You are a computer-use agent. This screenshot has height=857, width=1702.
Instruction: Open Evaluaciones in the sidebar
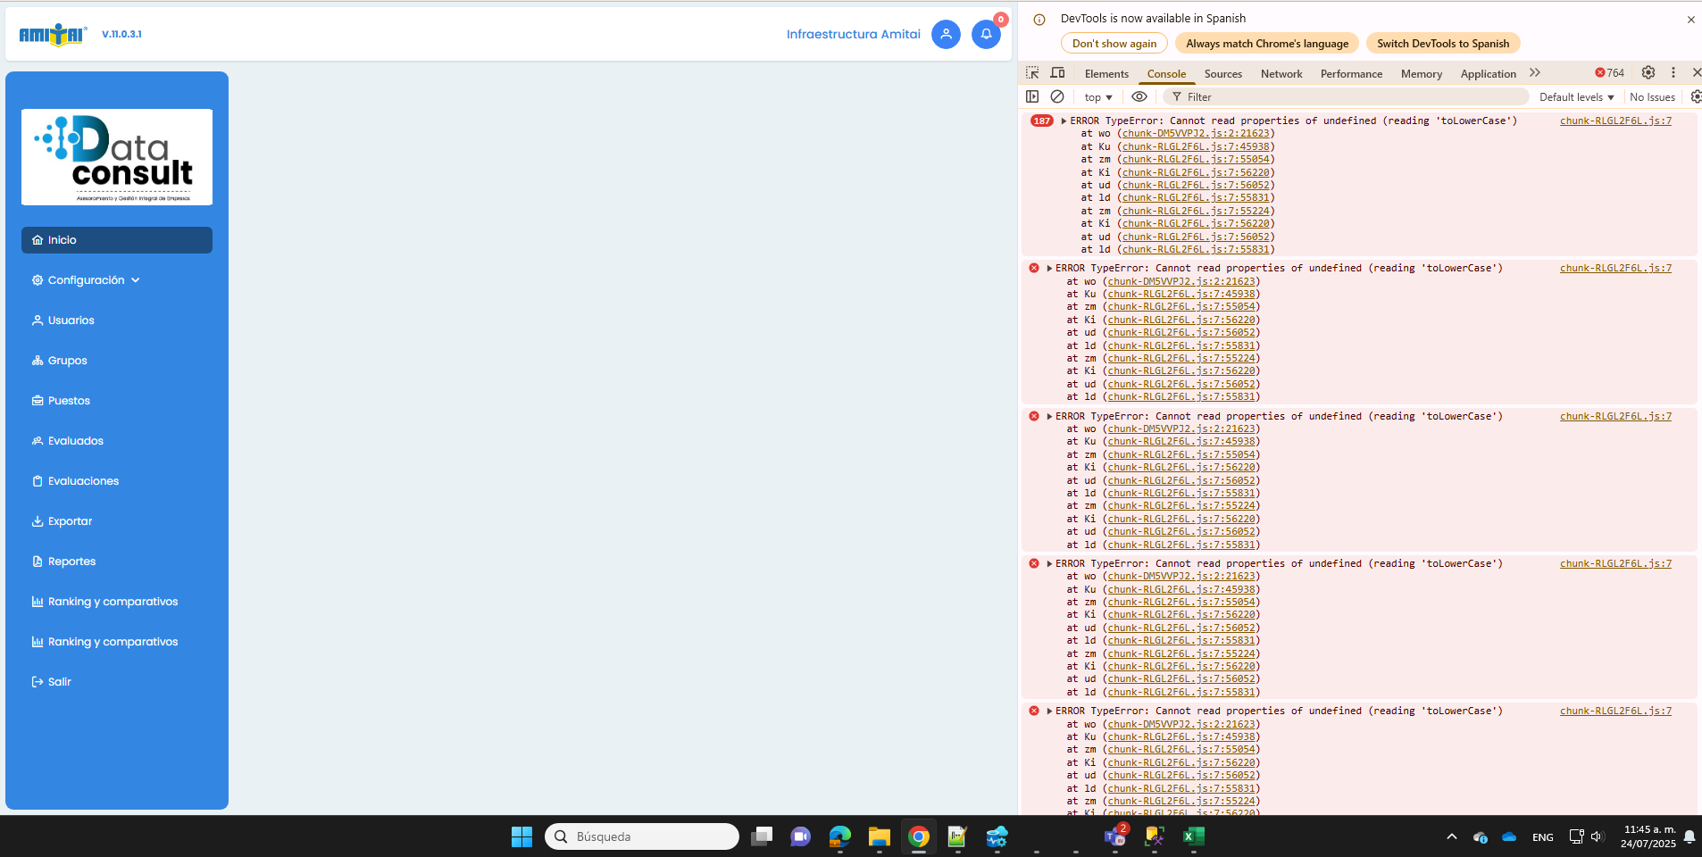pyautogui.click(x=83, y=481)
